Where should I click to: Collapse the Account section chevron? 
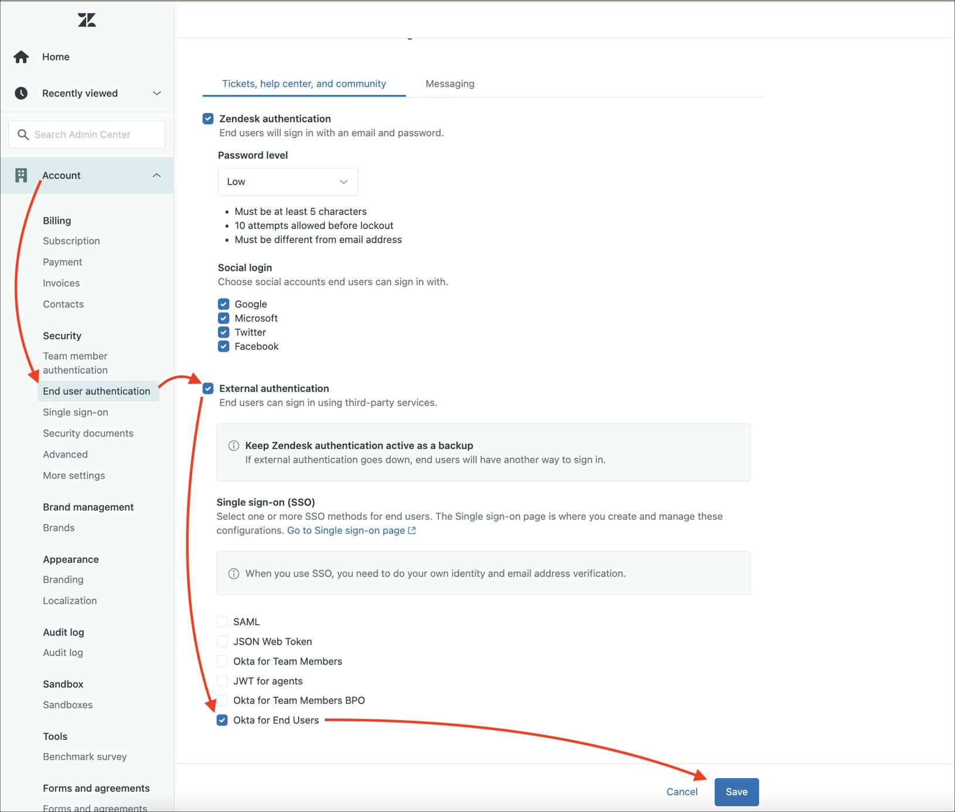click(x=156, y=175)
